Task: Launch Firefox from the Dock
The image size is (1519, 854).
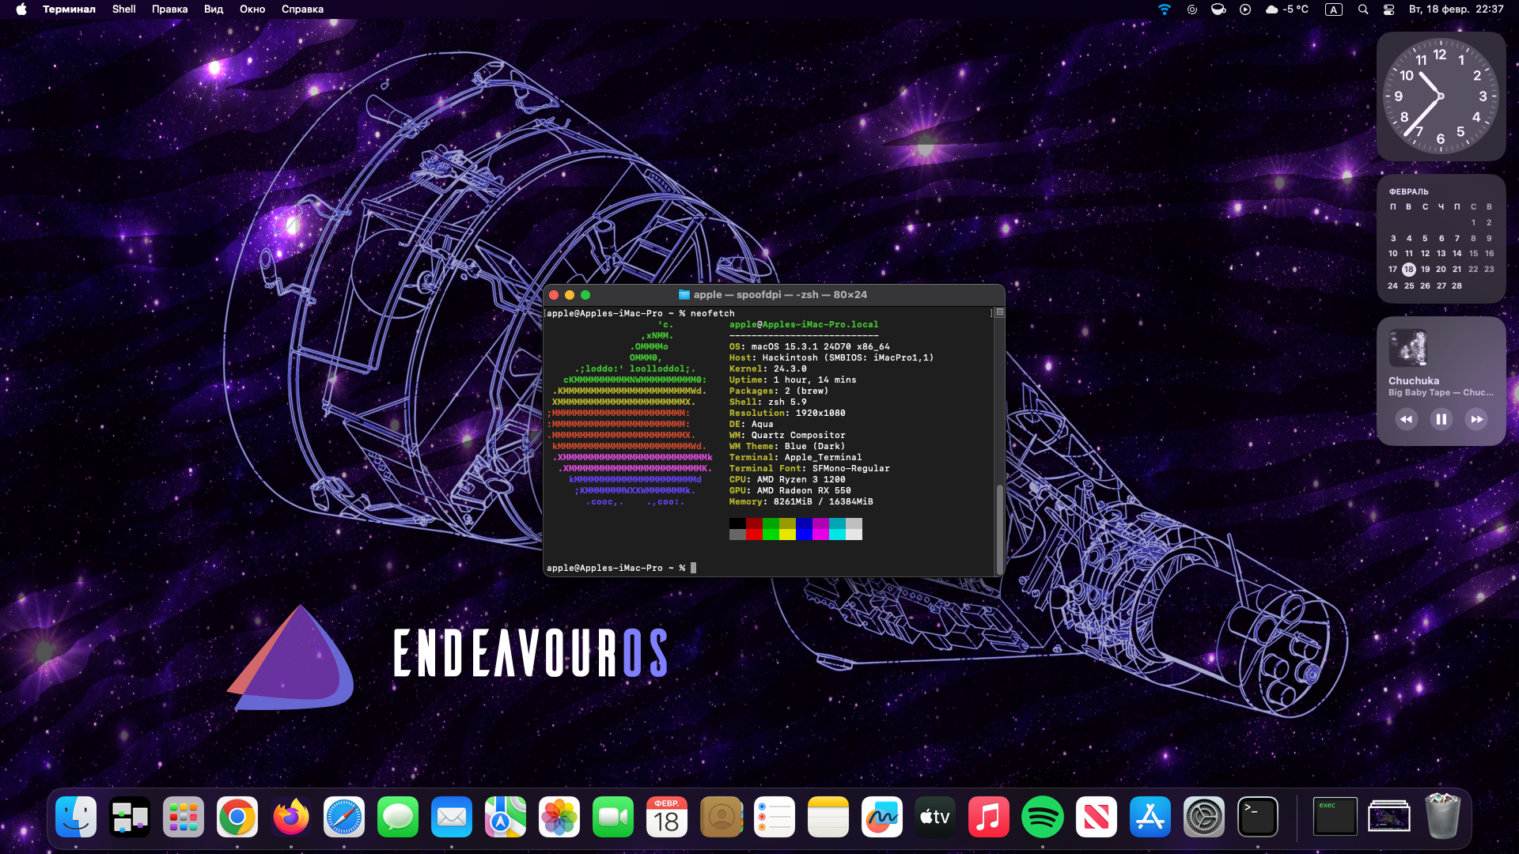Action: pos(291,817)
